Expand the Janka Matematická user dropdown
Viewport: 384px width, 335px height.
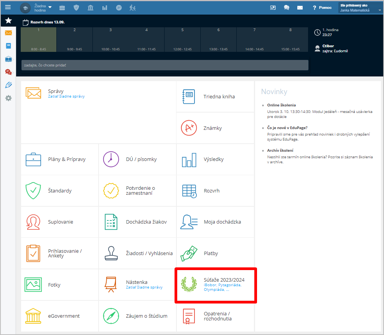click(361, 8)
